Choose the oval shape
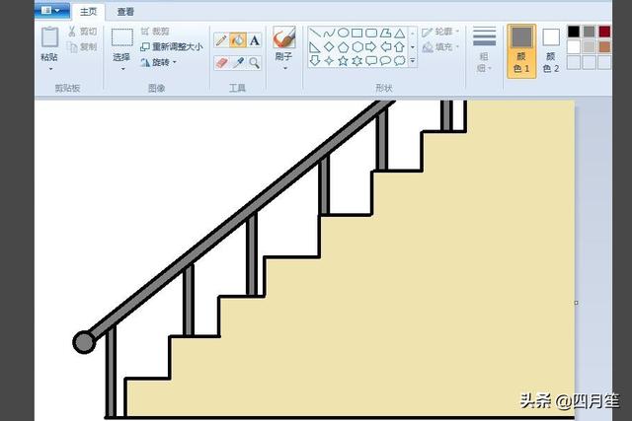The image size is (632, 421). pyautogui.click(x=343, y=33)
